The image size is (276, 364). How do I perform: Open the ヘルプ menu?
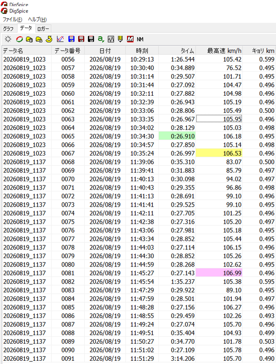37,19
